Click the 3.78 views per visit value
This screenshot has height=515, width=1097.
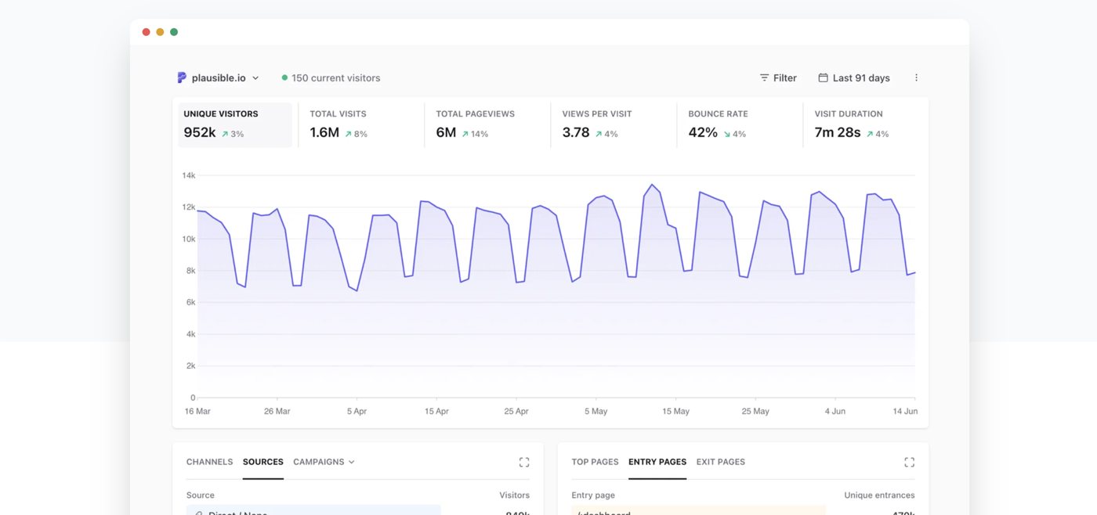[x=576, y=133]
